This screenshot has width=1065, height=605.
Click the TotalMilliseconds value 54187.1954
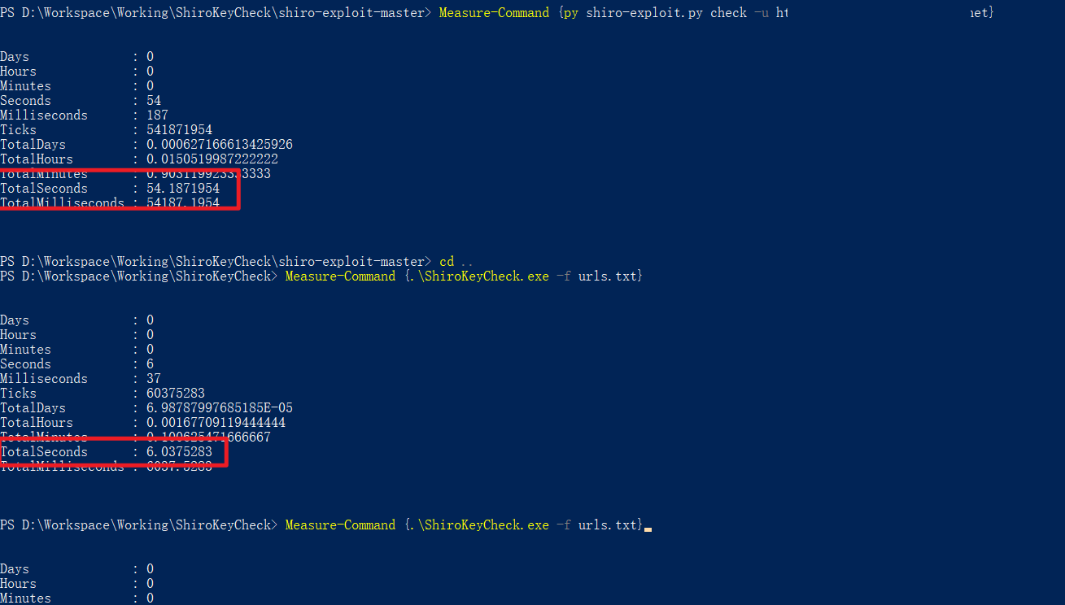(182, 203)
